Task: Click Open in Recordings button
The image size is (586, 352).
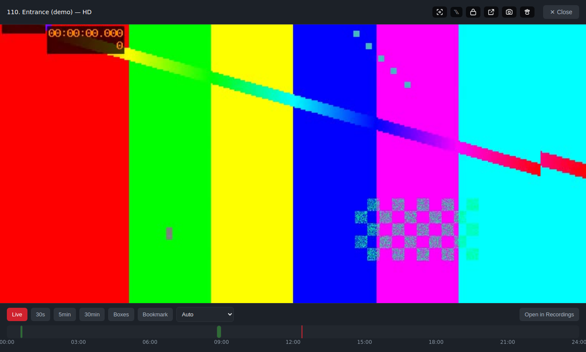Action: pyautogui.click(x=549, y=314)
